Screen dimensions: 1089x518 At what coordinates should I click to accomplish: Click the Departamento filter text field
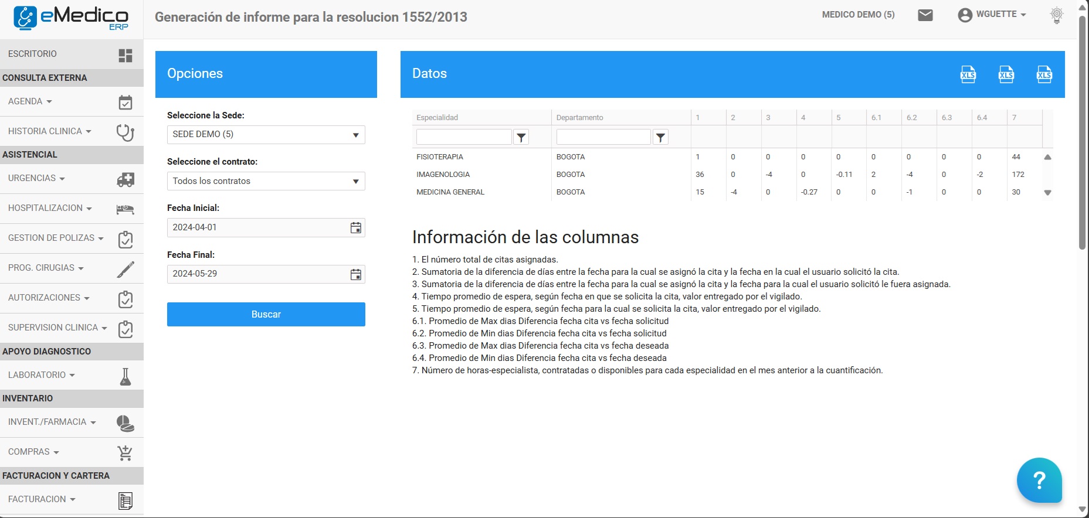(603, 137)
